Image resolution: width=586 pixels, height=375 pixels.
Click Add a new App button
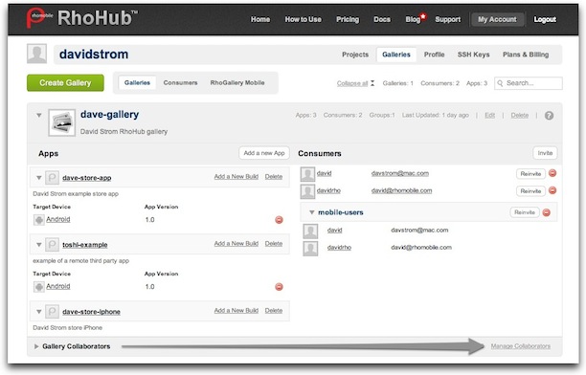[264, 153]
